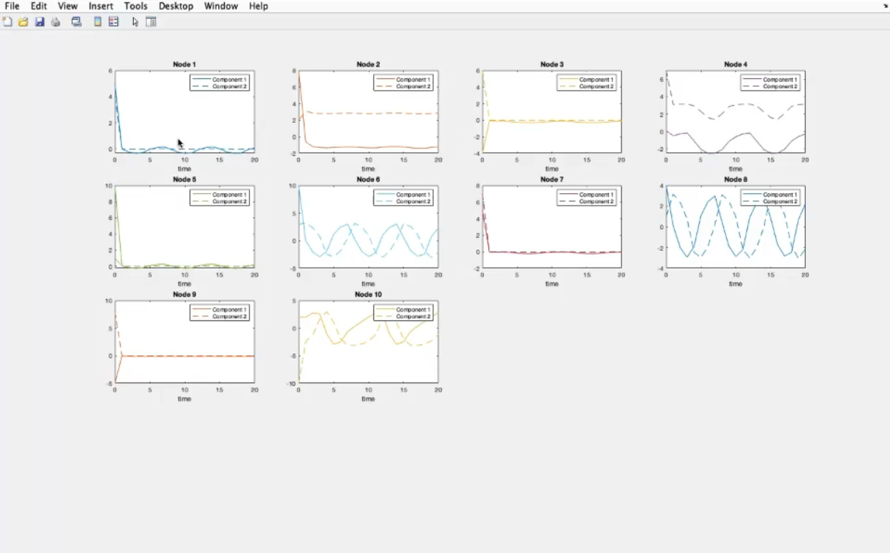Open the Insert menu
Image resolution: width=890 pixels, height=553 pixels.
[x=101, y=6]
